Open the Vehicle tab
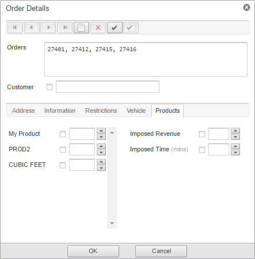 click(136, 111)
